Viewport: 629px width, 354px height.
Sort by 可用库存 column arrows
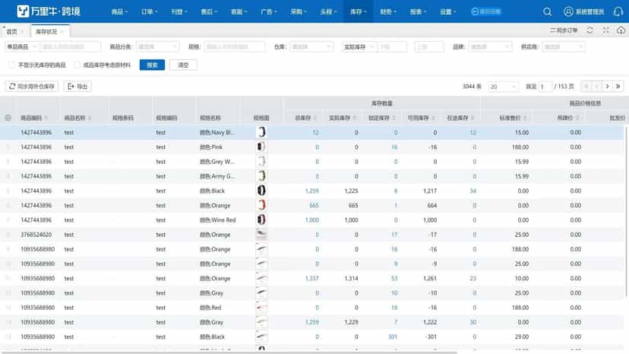433,118
